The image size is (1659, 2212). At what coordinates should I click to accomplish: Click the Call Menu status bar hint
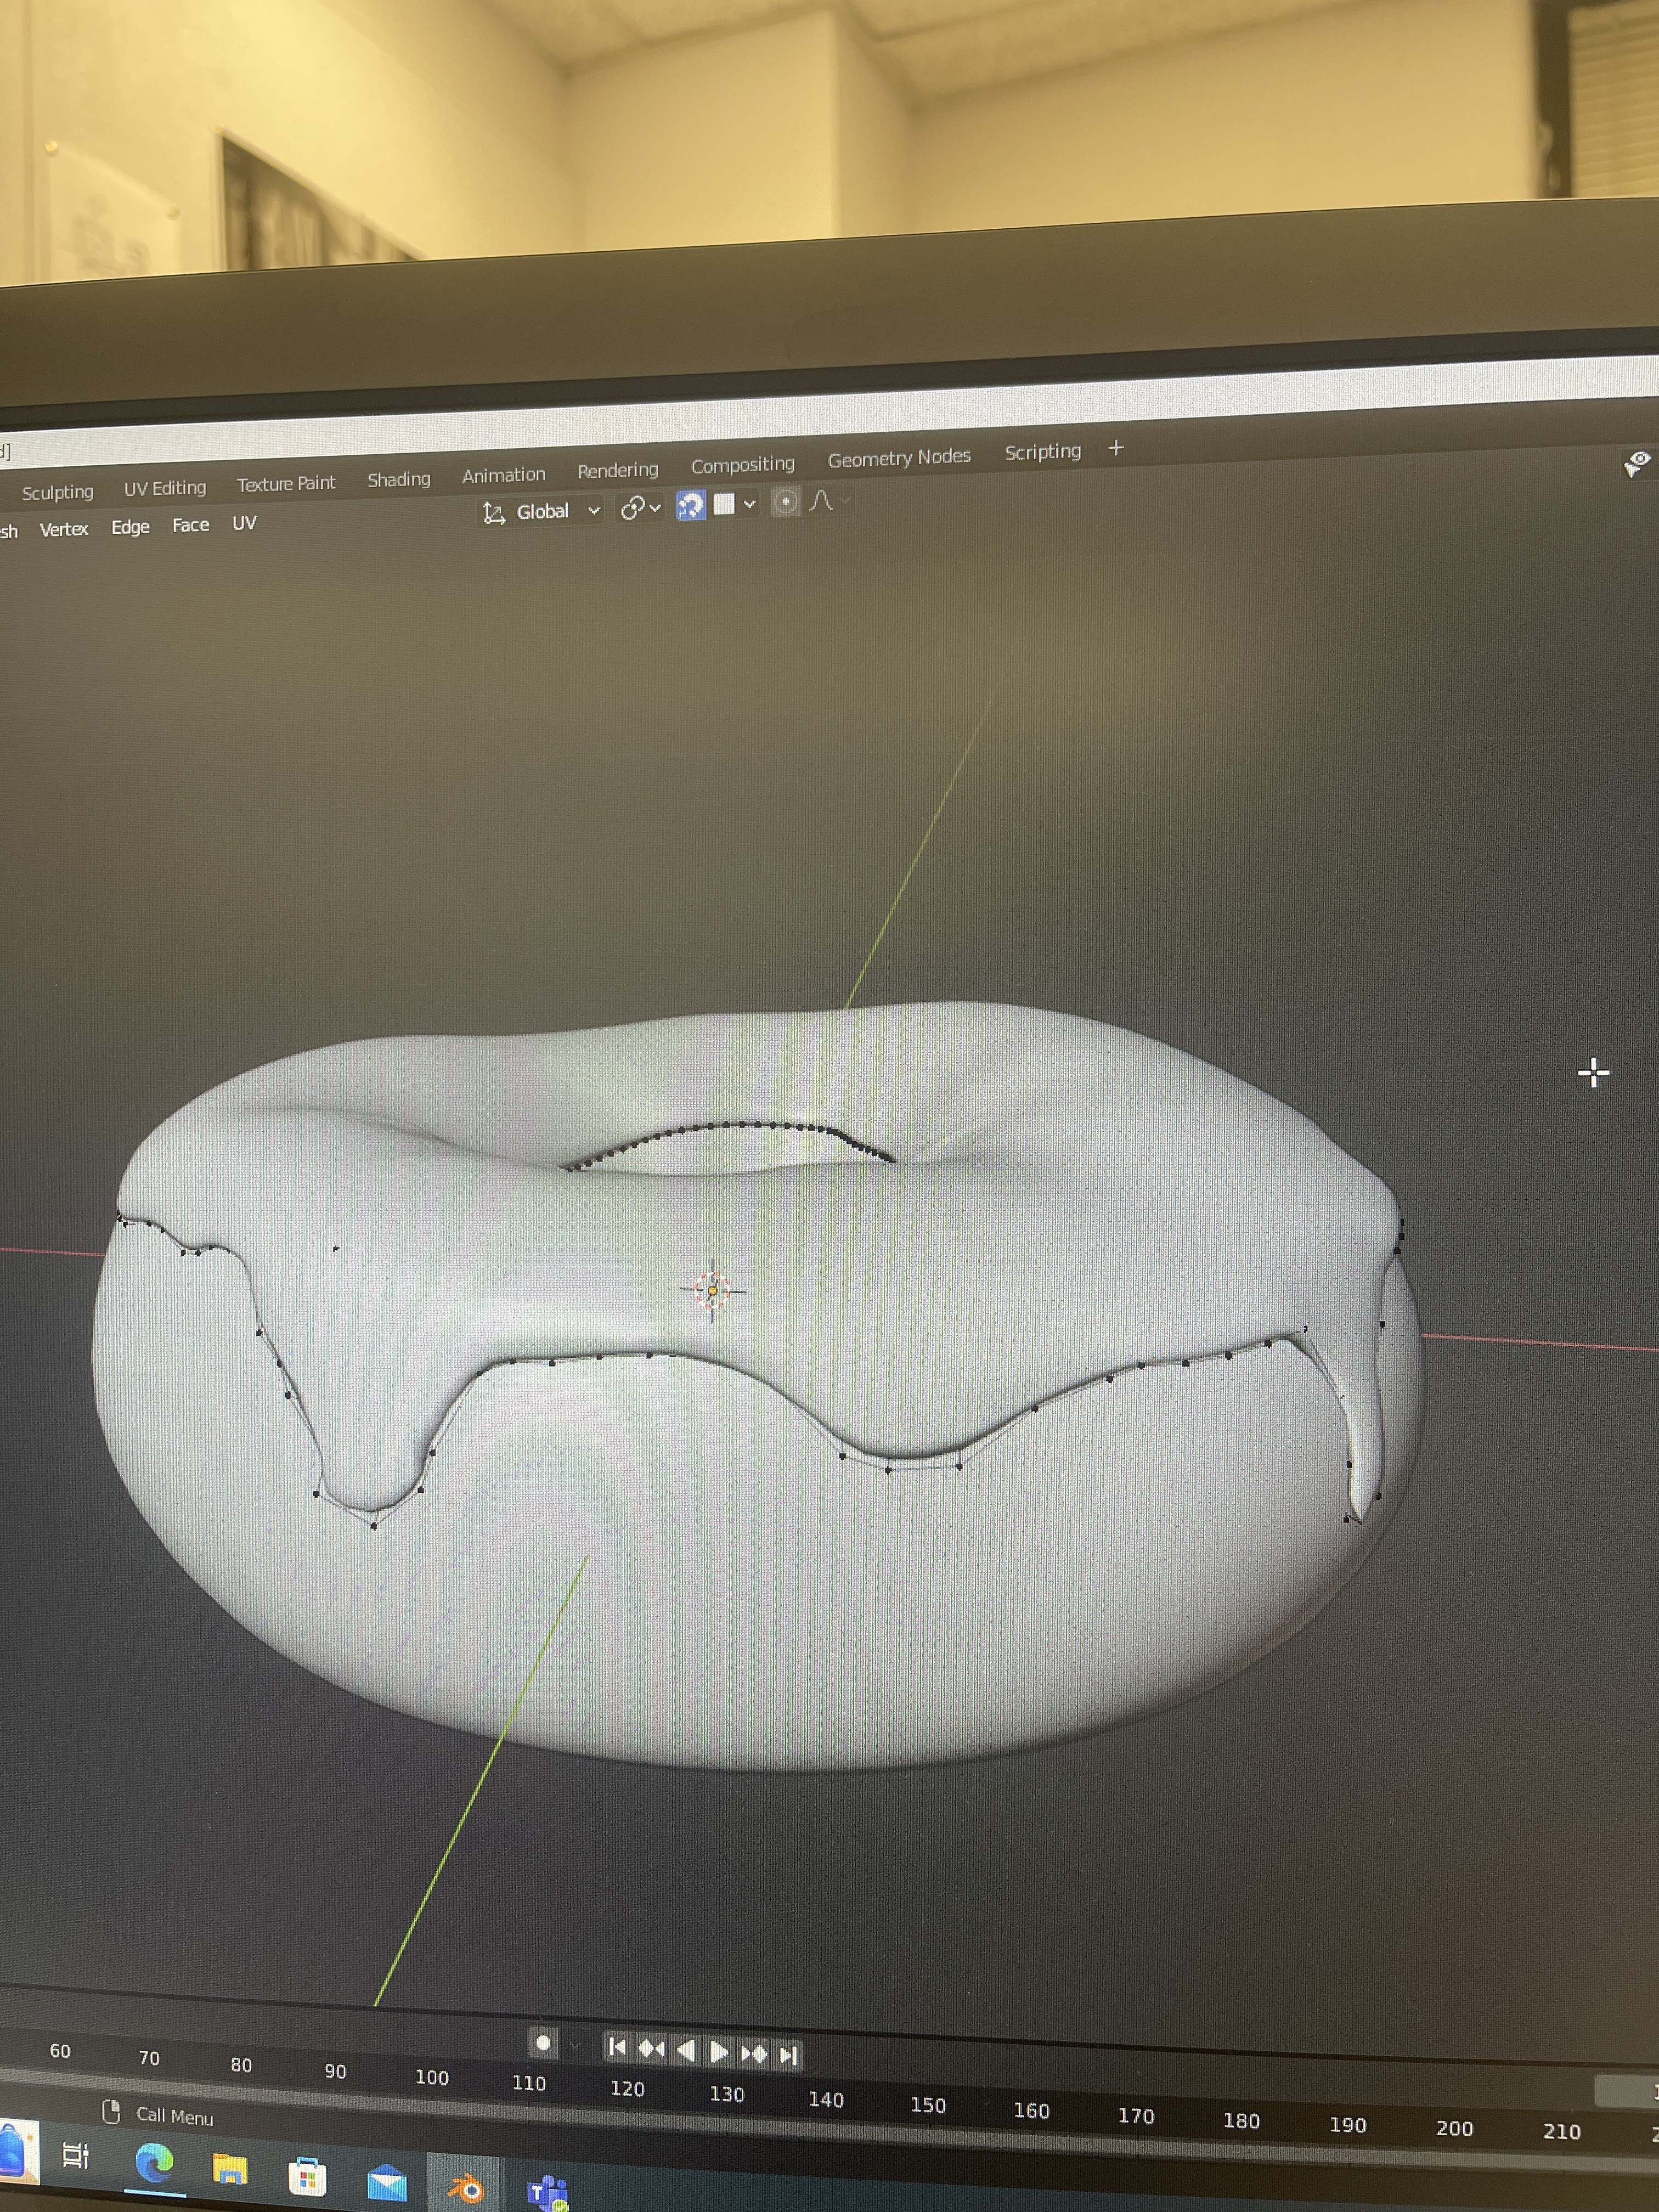[x=158, y=2115]
